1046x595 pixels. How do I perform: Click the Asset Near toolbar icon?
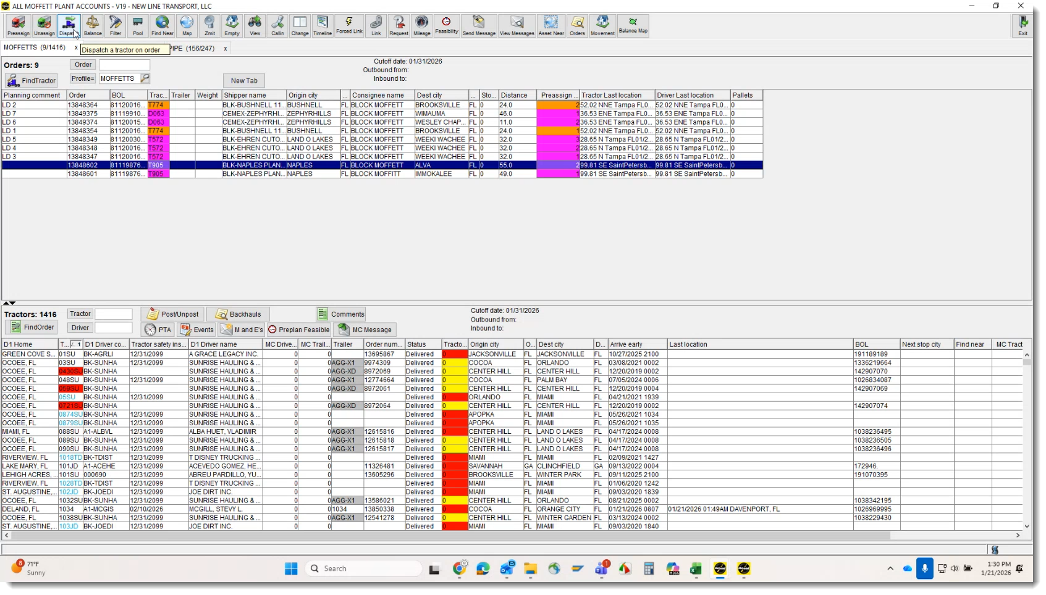pos(551,26)
